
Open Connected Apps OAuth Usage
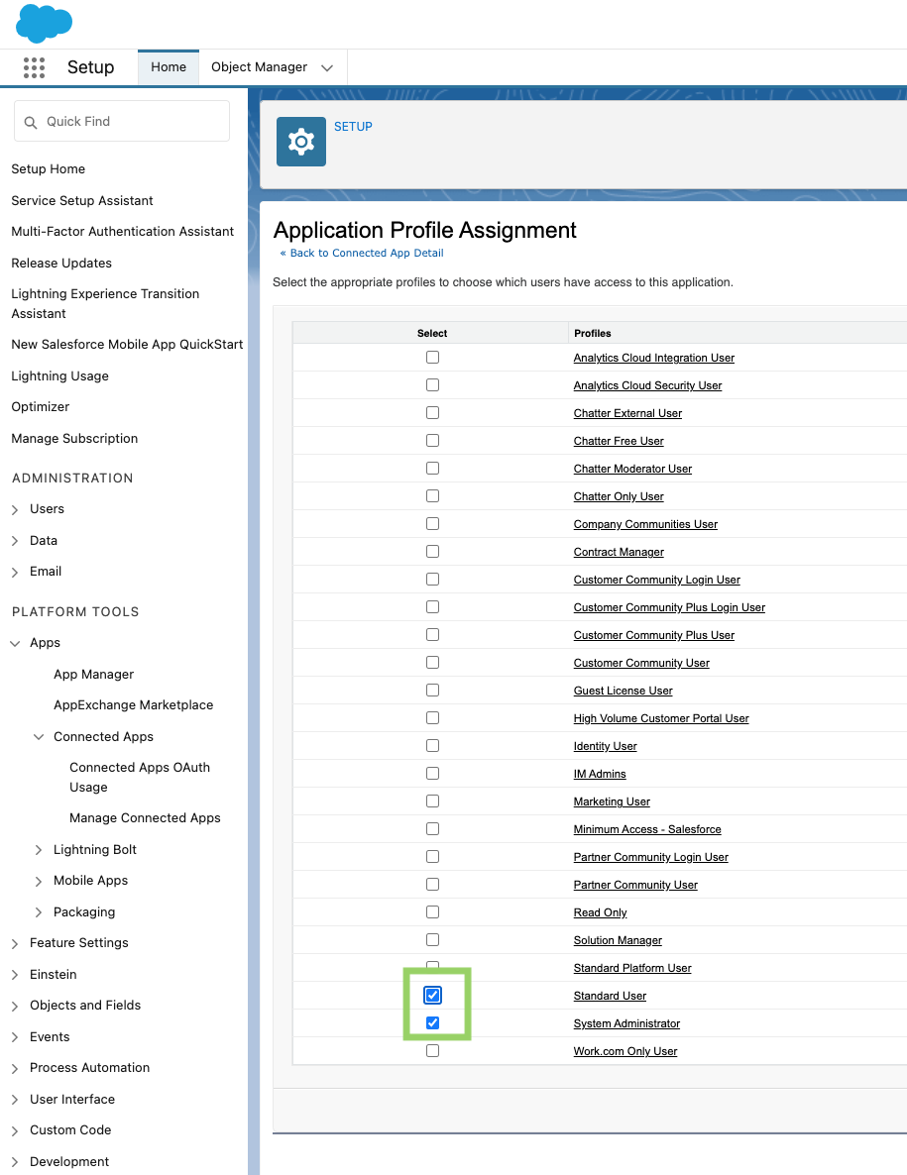pos(140,777)
